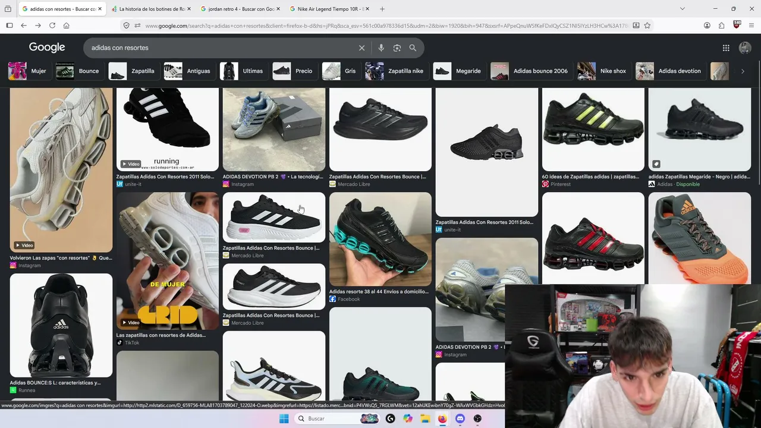Viewport: 761px width, 428px height.
Task: Open the Firefox application menu
Action: coord(752,26)
